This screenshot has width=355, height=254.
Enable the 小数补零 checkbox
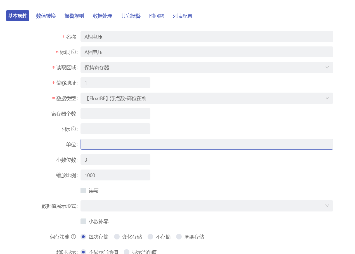point(83,221)
